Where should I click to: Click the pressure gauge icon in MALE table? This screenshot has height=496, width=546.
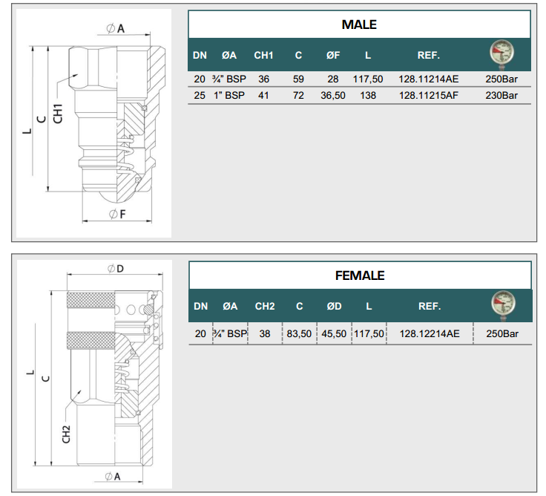(x=501, y=55)
